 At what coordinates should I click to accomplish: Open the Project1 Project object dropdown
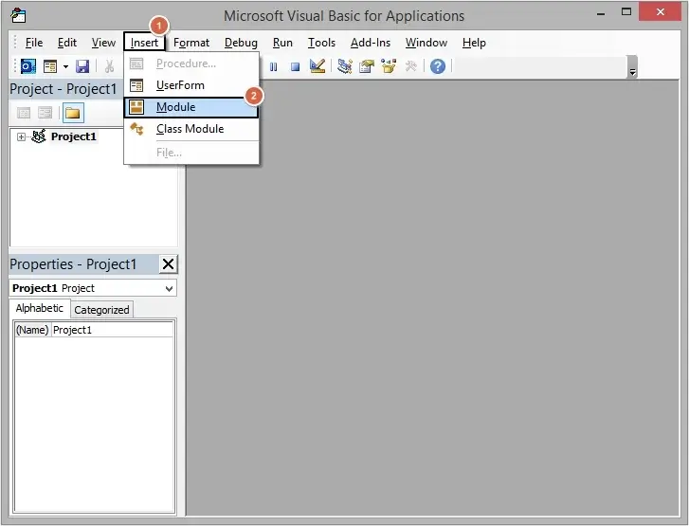pyautogui.click(x=170, y=289)
